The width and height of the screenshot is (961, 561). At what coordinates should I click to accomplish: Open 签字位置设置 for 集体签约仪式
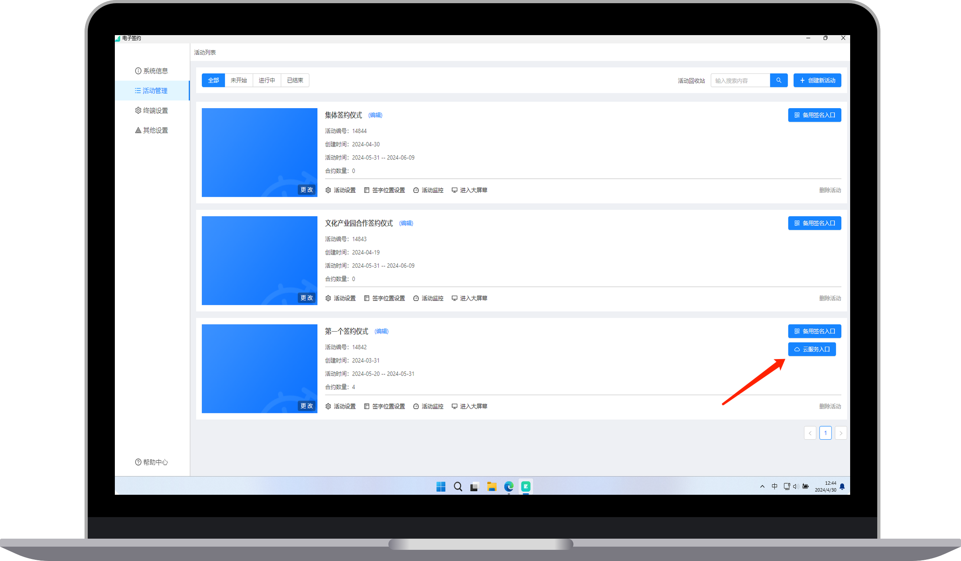click(384, 190)
